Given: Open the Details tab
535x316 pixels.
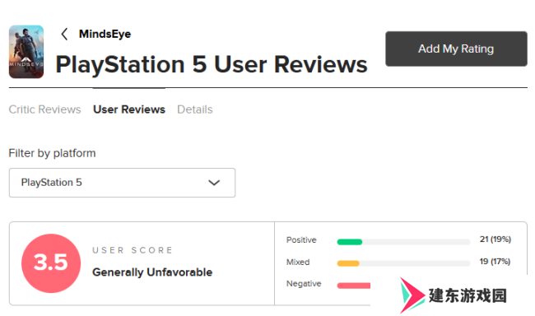Looking at the screenshot, I should 195,109.
